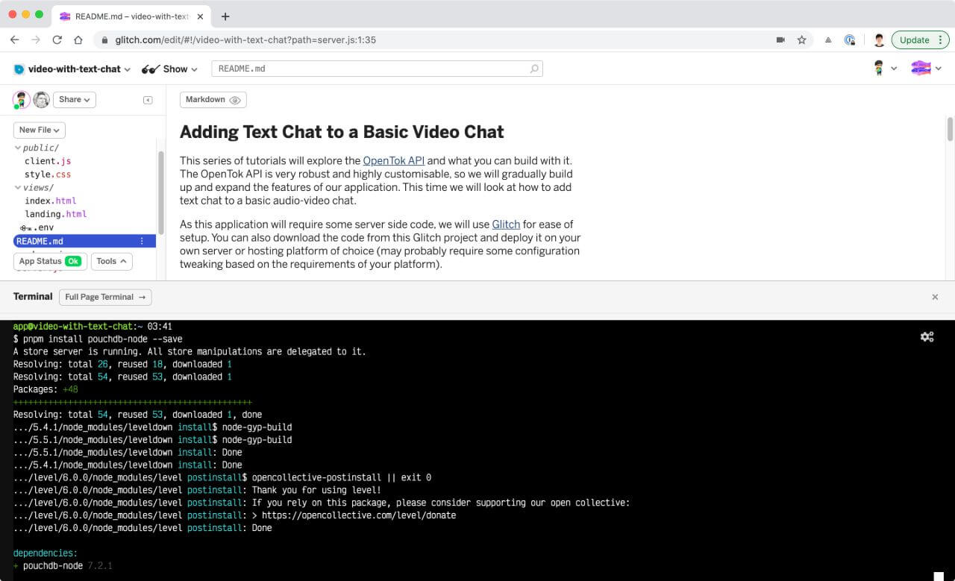This screenshot has height=581, width=955.
Task: Collapse the sidebar with arrow icon
Action: click(x=148, y=100)
